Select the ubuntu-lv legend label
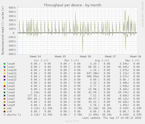The height and width of the screenshot is (124, 145). tap(14, 115)
